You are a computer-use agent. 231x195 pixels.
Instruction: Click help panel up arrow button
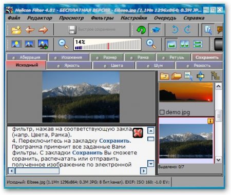[x=151, y=131]
